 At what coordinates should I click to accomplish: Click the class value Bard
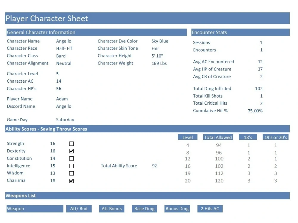pyautogui.click(x=61, y=56)
